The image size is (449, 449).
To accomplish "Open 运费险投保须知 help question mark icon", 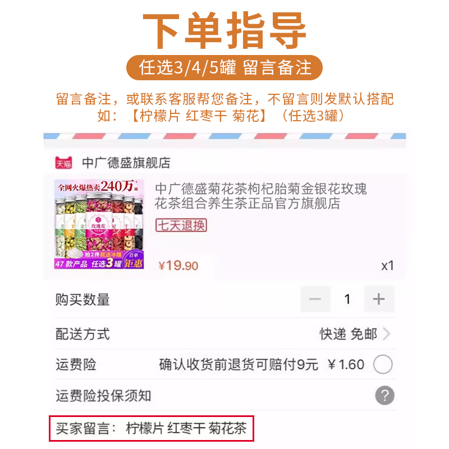I will click(384, 396).
